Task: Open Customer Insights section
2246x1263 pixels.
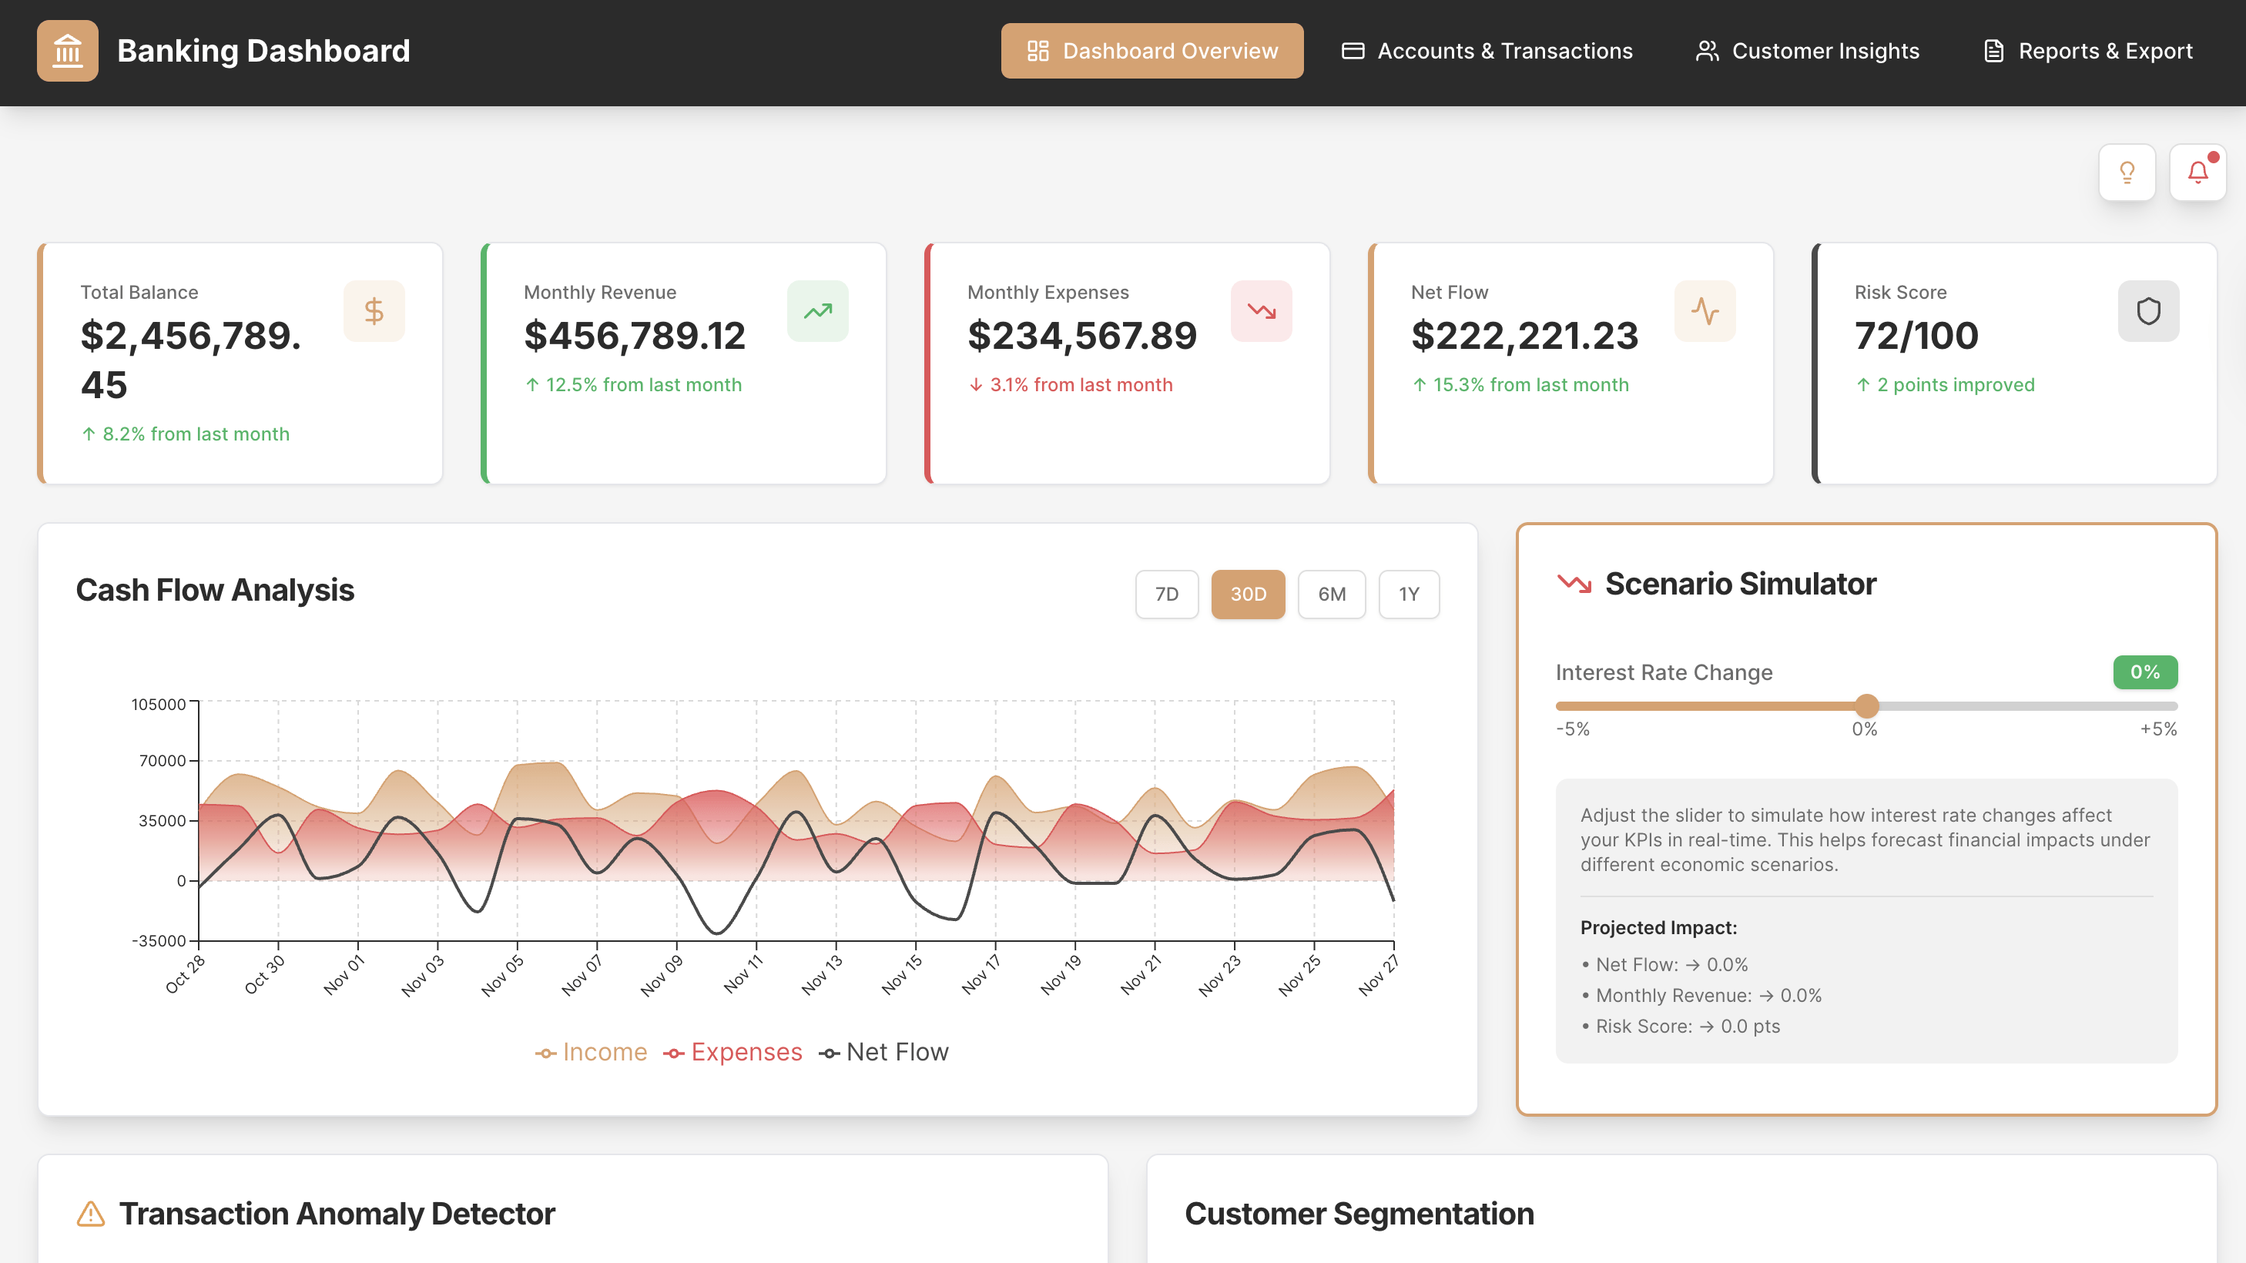Action: point(1806,51)
